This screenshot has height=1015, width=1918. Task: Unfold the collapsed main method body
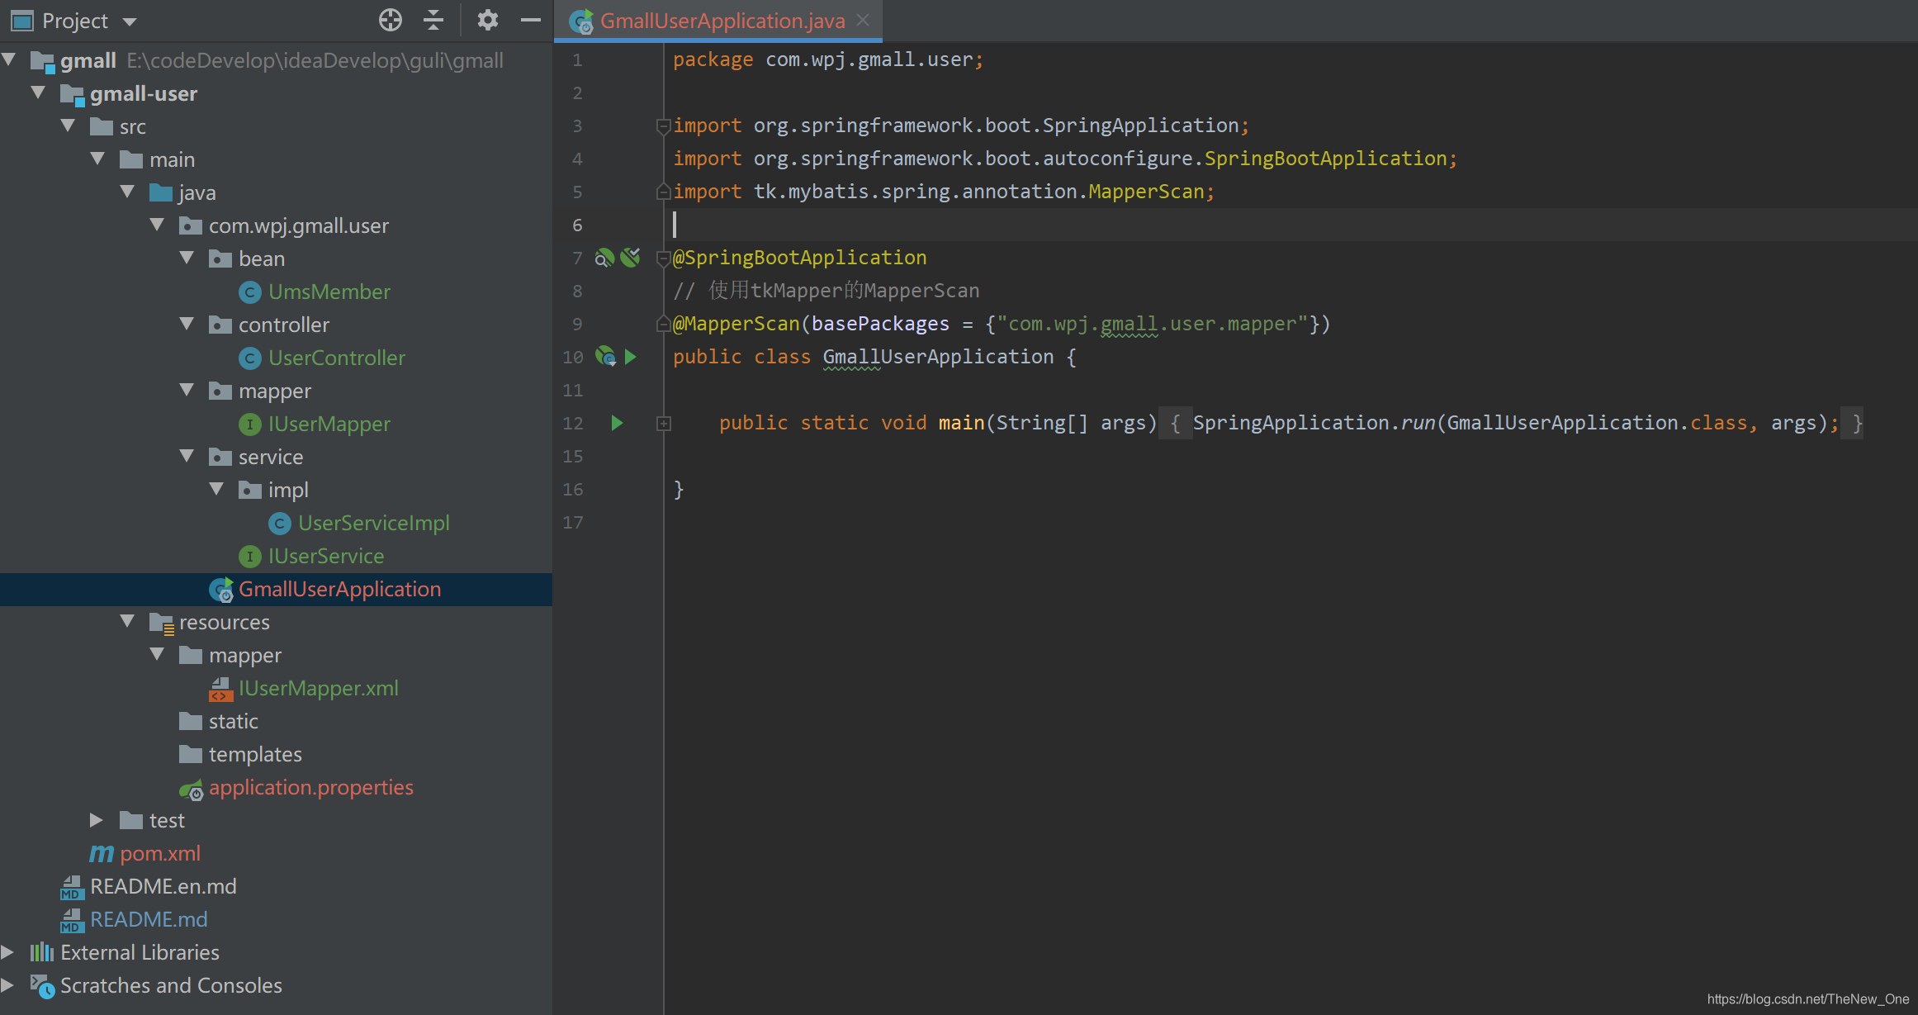pyautogui.click(x=663, y=424)
